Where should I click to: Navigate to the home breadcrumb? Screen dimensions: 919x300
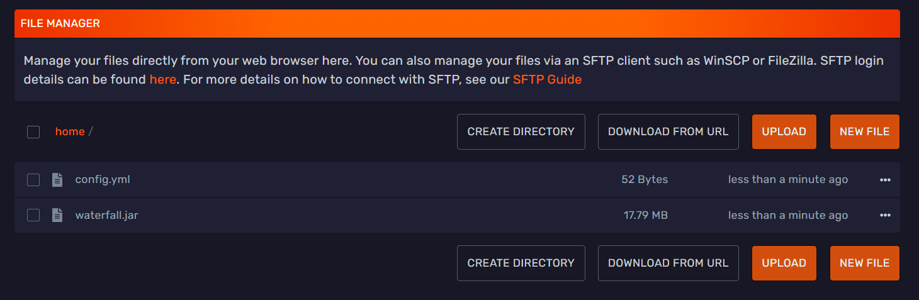point(70,131)
